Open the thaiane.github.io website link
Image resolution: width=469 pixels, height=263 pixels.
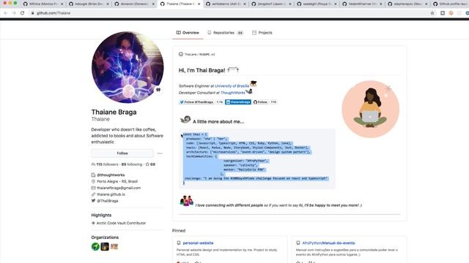point(111,194)
